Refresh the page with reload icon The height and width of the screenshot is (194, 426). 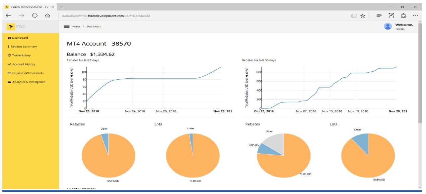[35, 16]
